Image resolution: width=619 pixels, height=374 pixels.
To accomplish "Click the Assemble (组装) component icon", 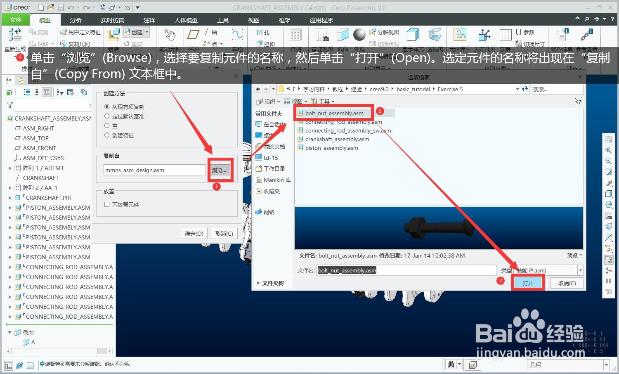I will [x=113, y=36].
